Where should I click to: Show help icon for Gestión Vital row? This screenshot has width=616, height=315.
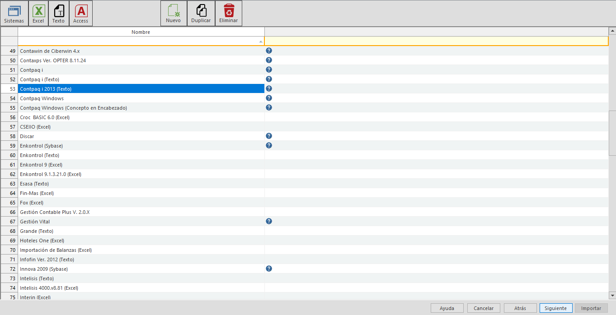point(269,222)
